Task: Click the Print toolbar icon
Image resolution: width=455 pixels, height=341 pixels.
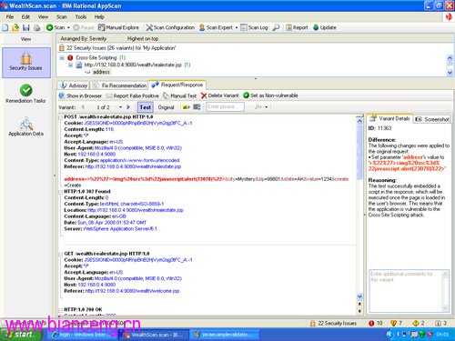Action: [36, 27]
